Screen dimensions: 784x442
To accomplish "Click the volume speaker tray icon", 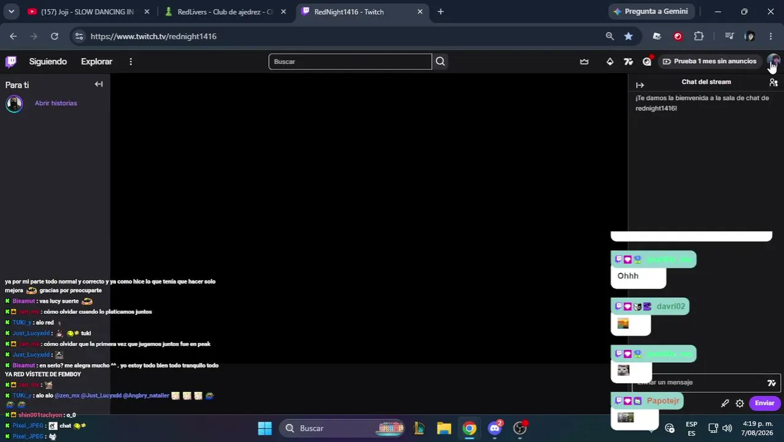I will tap(727, 428).
